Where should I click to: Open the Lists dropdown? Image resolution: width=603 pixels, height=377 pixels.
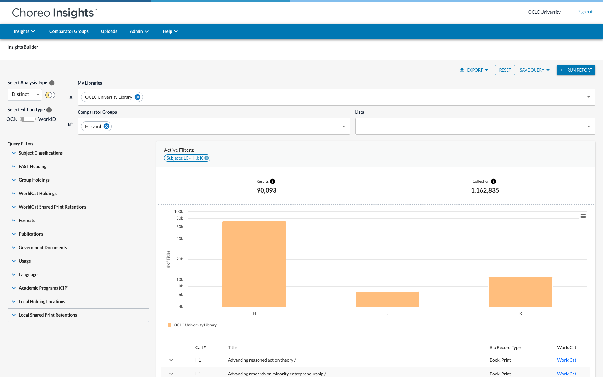pos(475,126)
